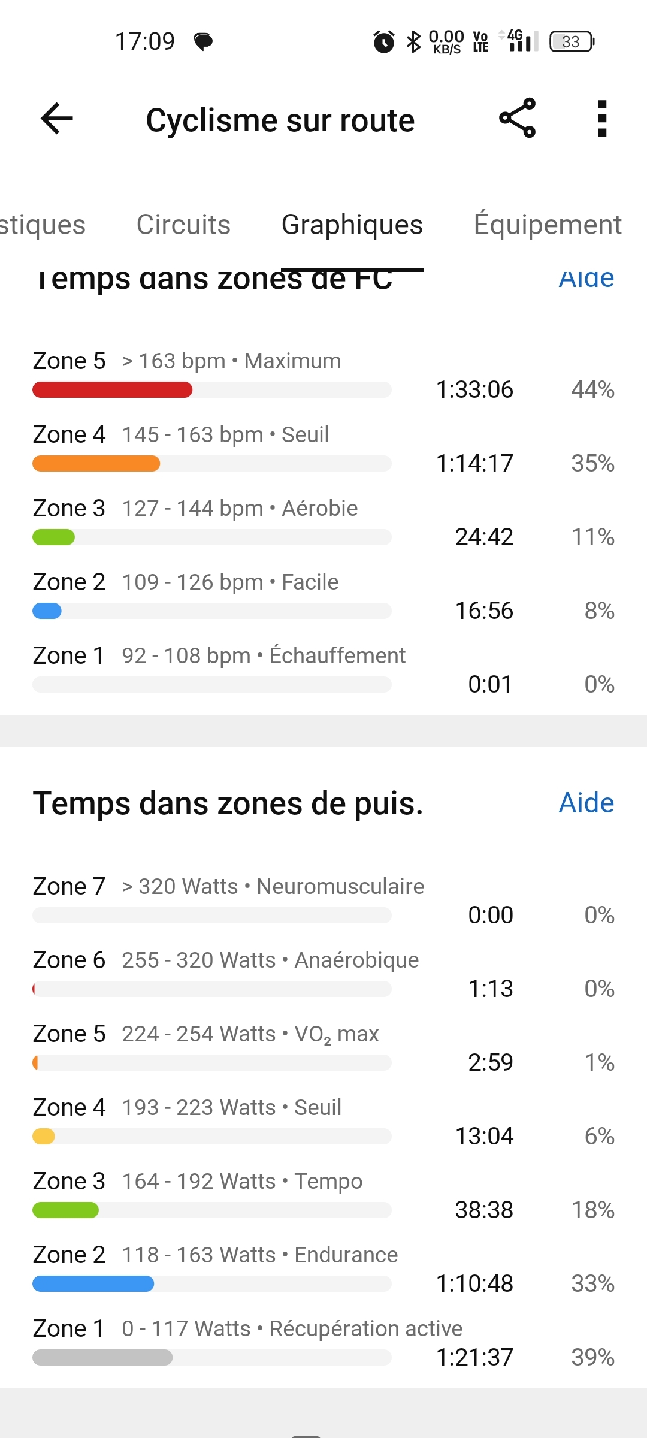The height and width of the screenshot is (1438, 647).
Task: Tap the chat bubble notification icon
Action: [203, 42]
